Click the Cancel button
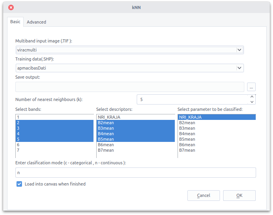Viewport: 273px width, 215px height. click(203, 195)
